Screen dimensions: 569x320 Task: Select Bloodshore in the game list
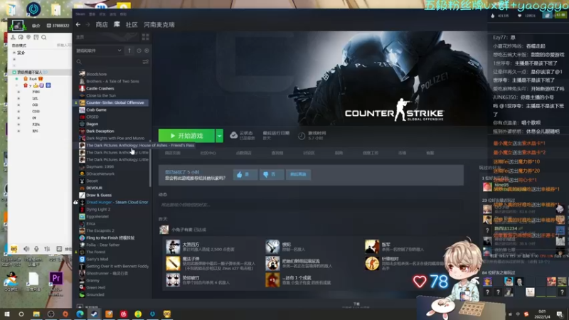coord(97,74)
